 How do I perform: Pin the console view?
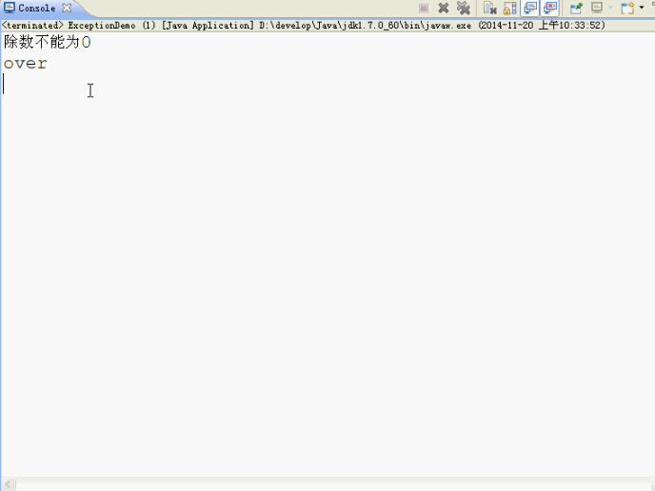click(x=577, y=8)
